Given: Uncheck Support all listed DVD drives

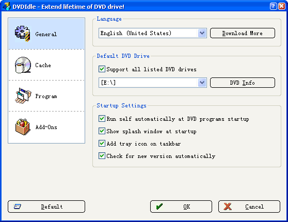Looking at the screenshot, I should coord(102,69).
